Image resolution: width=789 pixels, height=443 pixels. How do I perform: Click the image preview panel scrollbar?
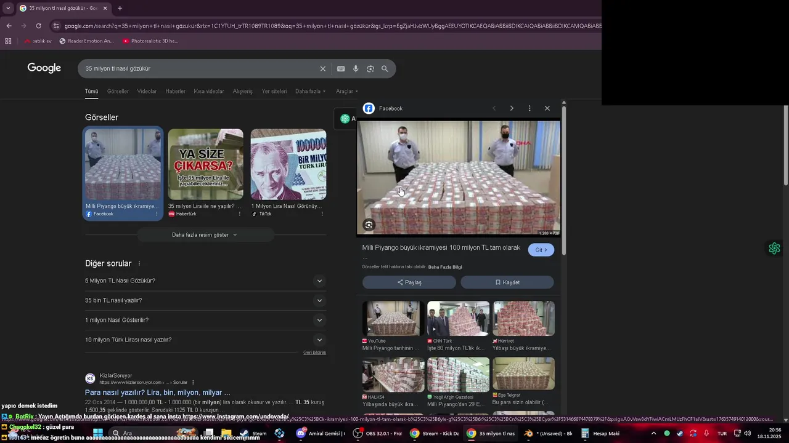coord(563,179)
